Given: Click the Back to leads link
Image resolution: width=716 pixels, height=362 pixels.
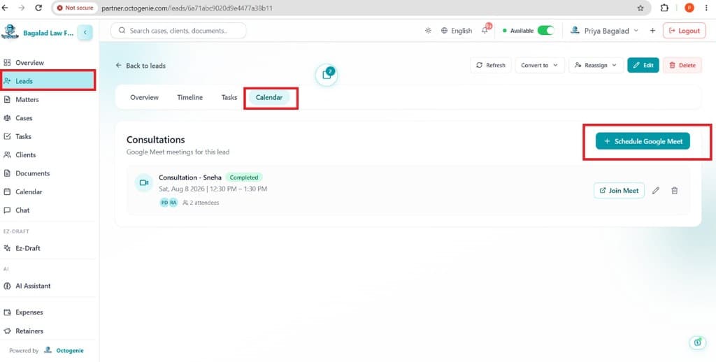Looking at the screenshot, I should point(141,66).
